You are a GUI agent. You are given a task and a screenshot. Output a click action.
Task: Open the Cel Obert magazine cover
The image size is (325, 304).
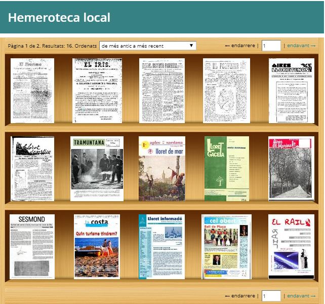227,246
